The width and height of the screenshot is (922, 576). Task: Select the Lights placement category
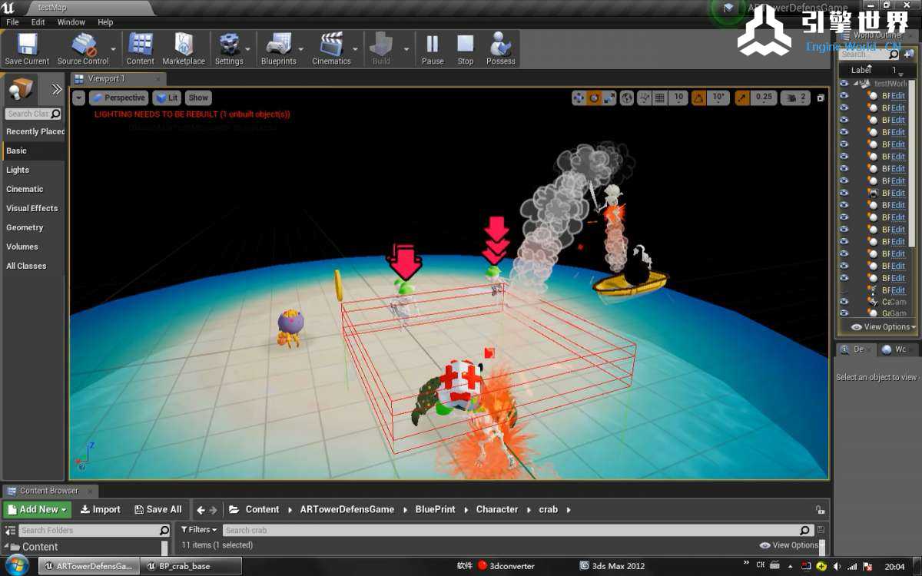[x=34, y=170]
